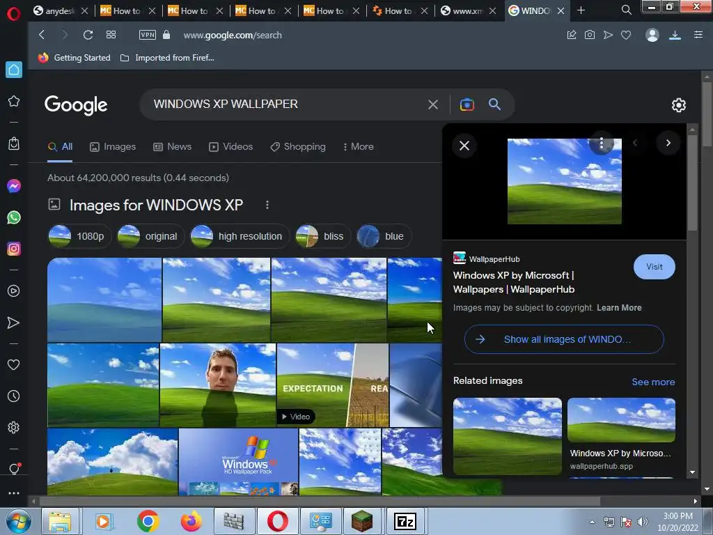Click the tab search magnifier
This screenshot has width=713, height=535.
627,10
